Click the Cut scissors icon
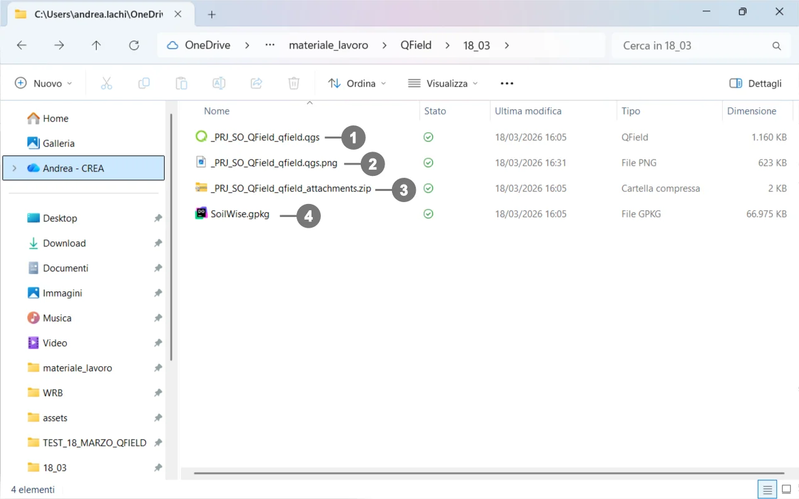The image size is (799, 499). [106, 83]
